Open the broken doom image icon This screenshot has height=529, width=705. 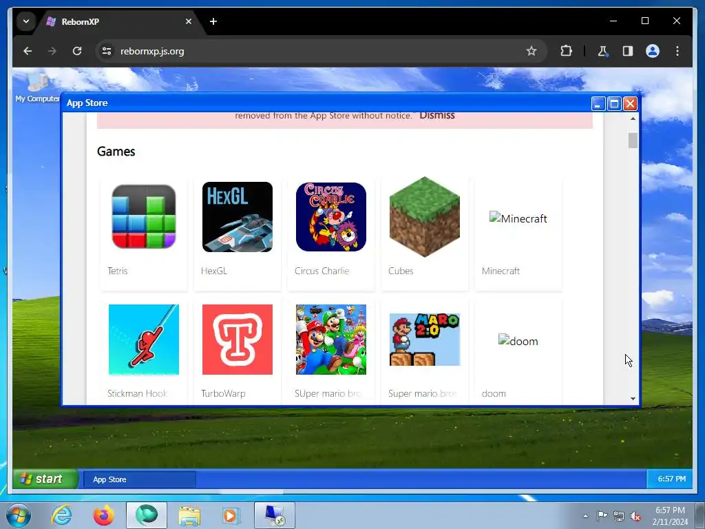pyautogui.click(x=518, y=340)
